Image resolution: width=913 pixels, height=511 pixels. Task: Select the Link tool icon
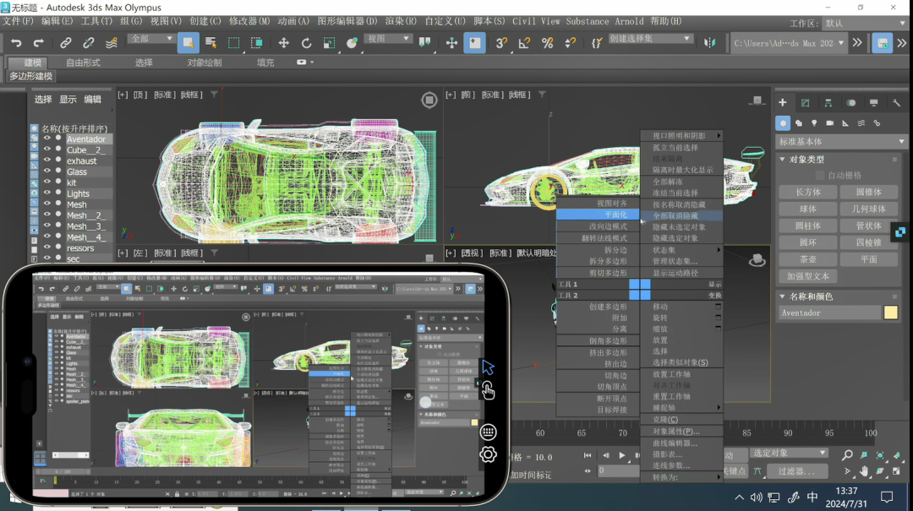coord(66,43)
